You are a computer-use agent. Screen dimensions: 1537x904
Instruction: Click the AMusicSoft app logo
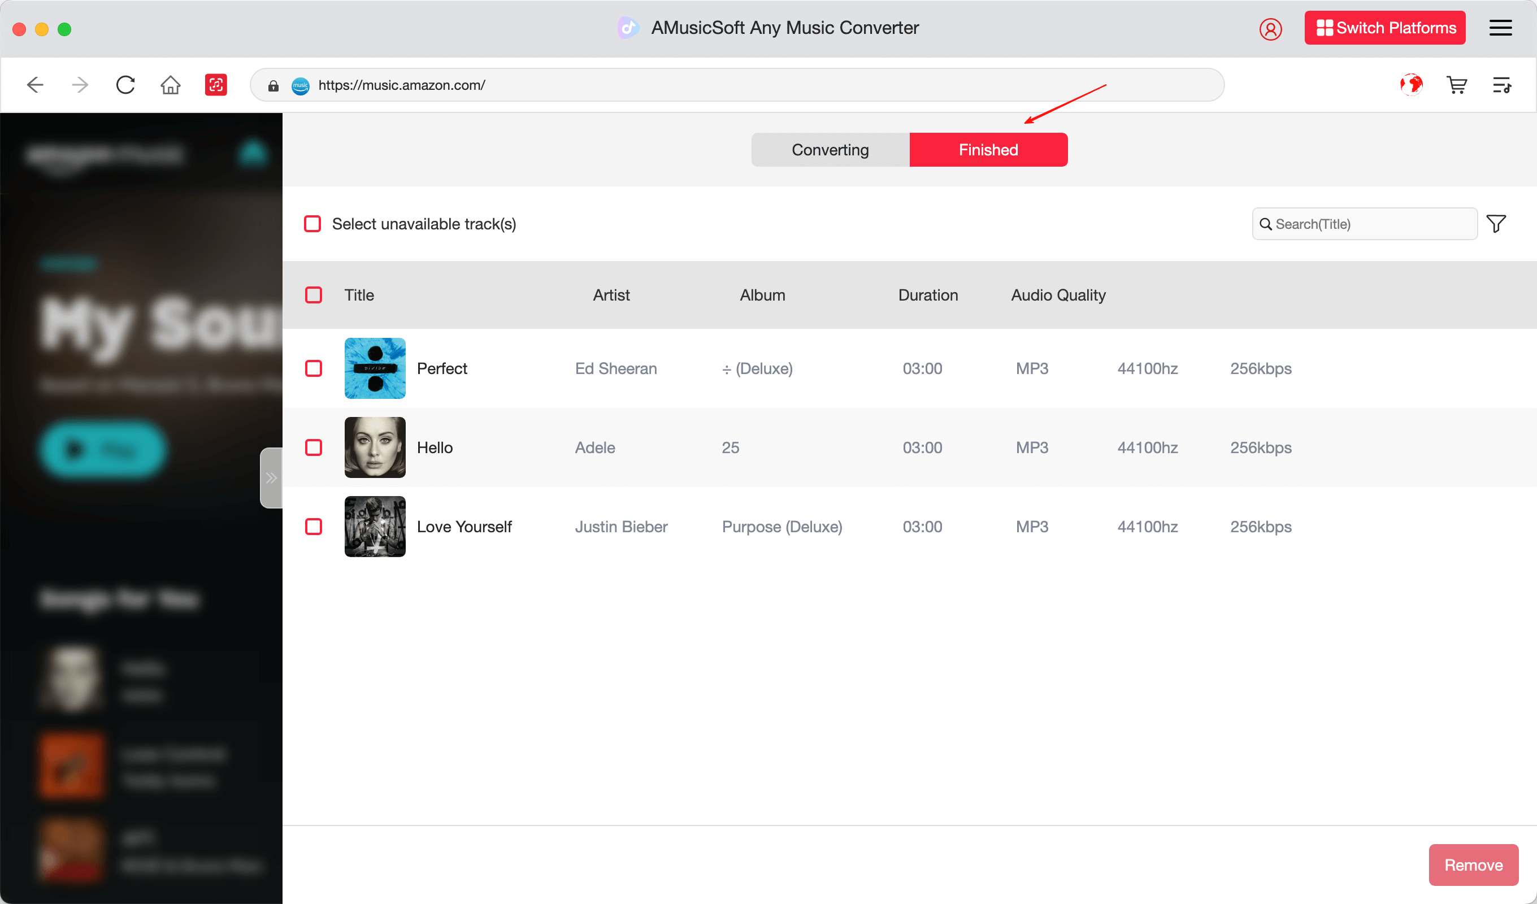tap(628, 28)
